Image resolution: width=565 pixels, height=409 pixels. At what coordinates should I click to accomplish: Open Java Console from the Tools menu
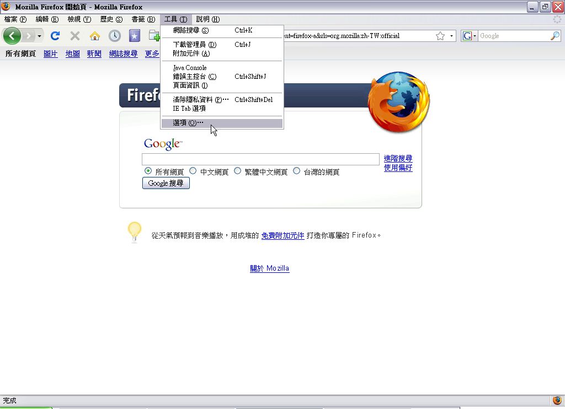[222, 68]
